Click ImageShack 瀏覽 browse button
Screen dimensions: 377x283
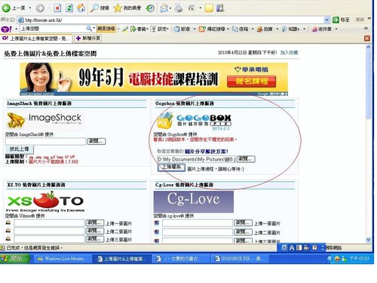point(97,141)
